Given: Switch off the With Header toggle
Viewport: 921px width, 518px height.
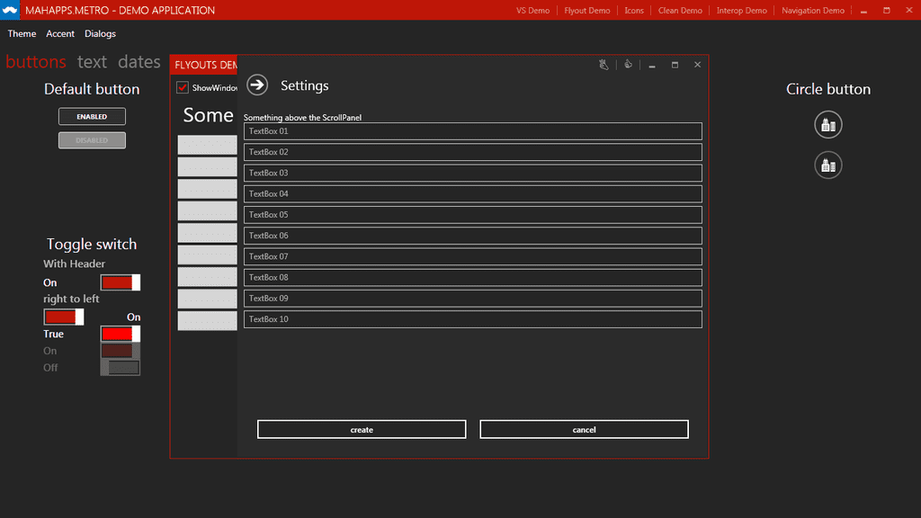Looking at the screenshot, I should tap(120, 282).
